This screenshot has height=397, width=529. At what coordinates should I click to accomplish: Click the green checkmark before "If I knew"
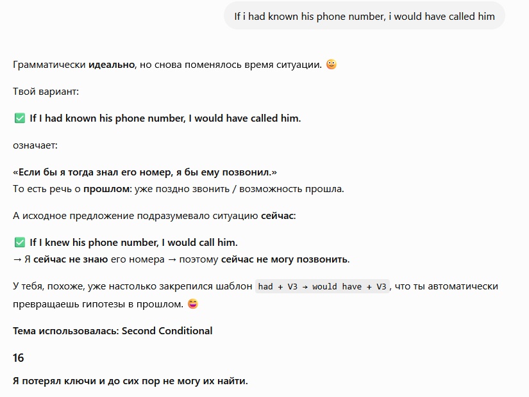click(20, 242)
